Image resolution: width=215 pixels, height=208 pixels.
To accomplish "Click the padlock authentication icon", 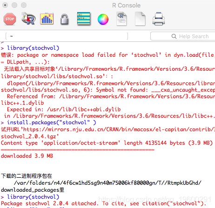I will coord(65,19).
